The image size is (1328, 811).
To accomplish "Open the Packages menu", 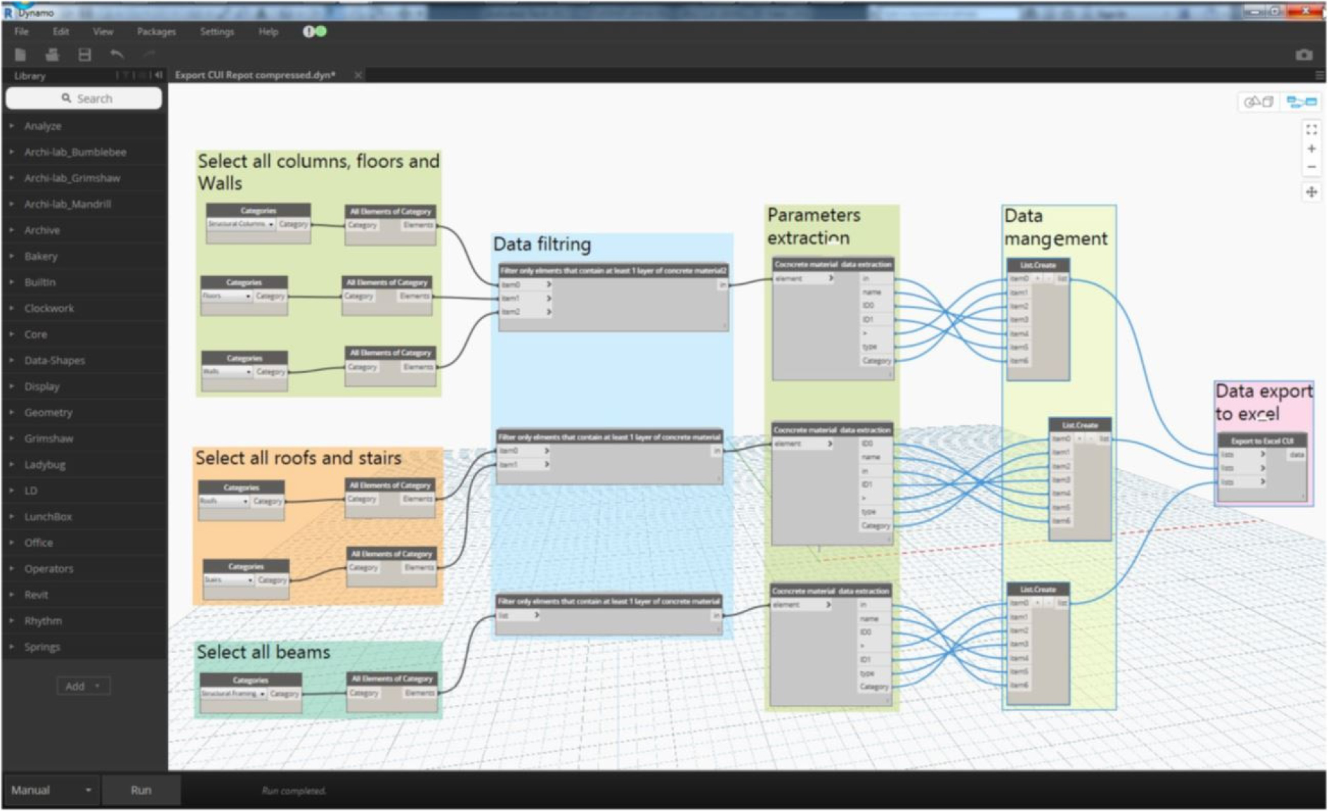I will click(x=156, y=32).
